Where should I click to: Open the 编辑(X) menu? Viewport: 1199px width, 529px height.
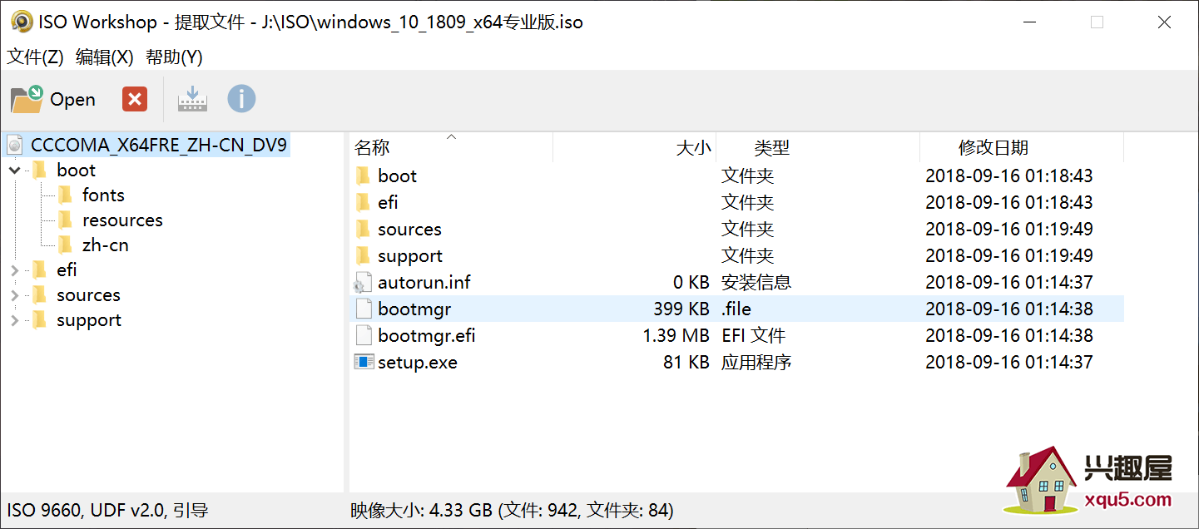click(x=104, y=57)
